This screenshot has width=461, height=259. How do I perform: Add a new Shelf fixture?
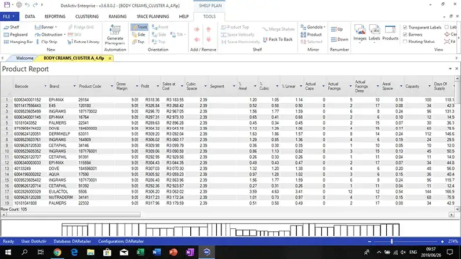(x=12, y=27)
